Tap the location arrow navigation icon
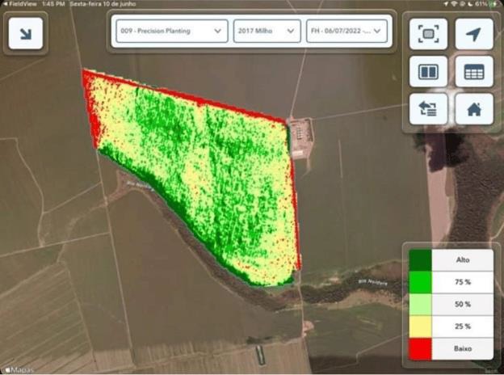Image resolution: width=504 pixels, height=375 pixels. pyautogui.click(x=473, y=34)
